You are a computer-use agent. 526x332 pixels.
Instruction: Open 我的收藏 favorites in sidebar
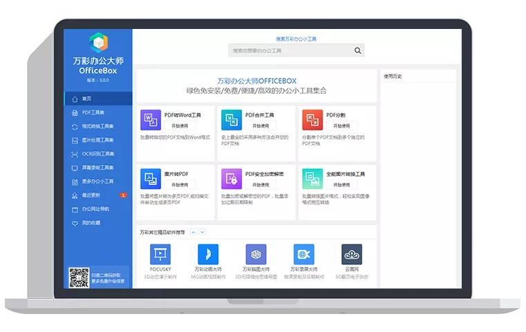click(x=98, y=222)
